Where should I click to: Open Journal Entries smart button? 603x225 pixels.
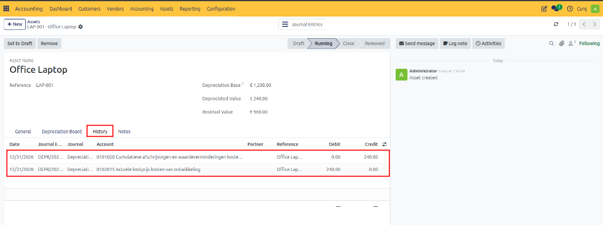(x=302, y=24)
